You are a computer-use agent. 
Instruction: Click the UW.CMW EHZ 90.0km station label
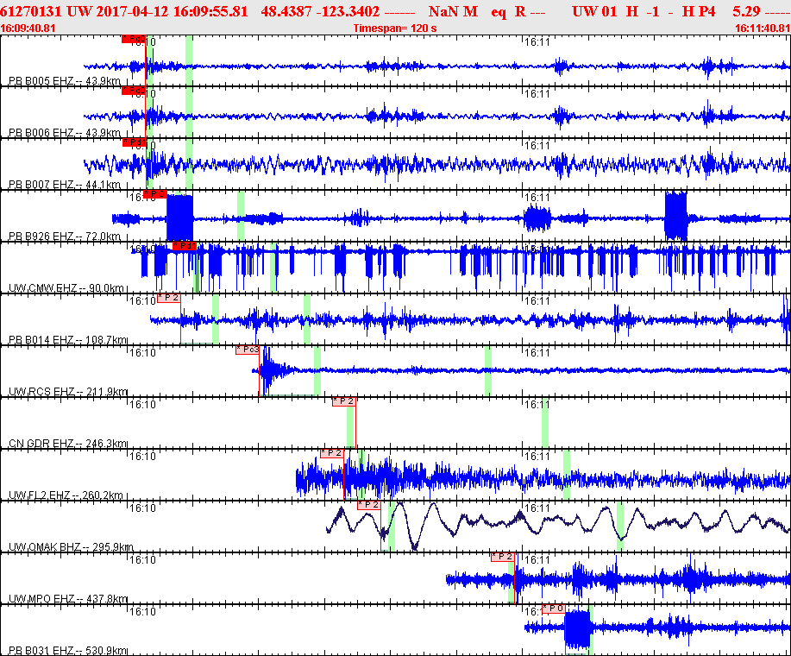click(66, 288)
